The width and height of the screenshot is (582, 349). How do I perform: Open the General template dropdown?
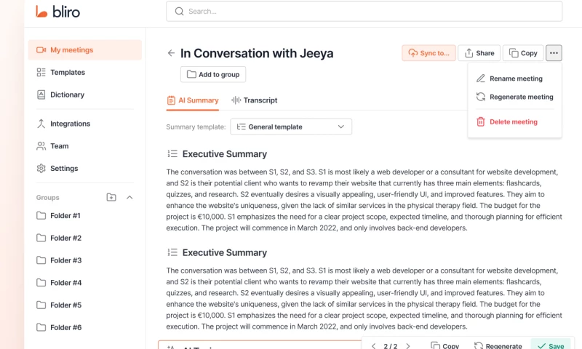(x=291, y=127)
